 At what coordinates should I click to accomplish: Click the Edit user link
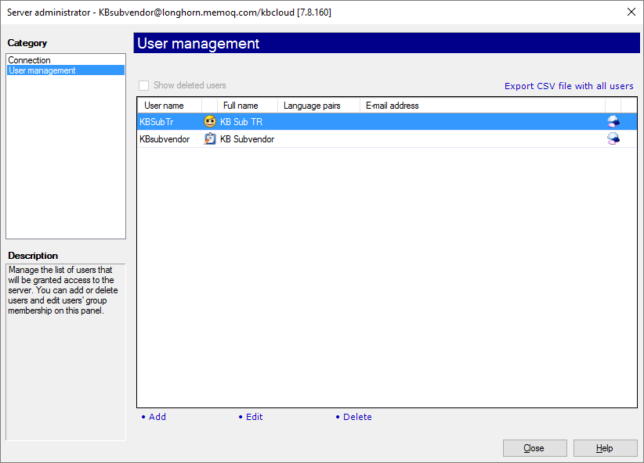pos(254,417)
